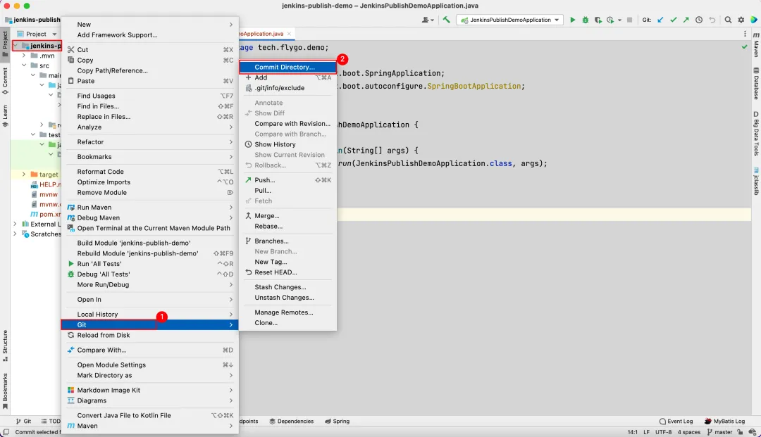
Task: Choose Merge... in Git submenu
Action: [x=287, y=215]
